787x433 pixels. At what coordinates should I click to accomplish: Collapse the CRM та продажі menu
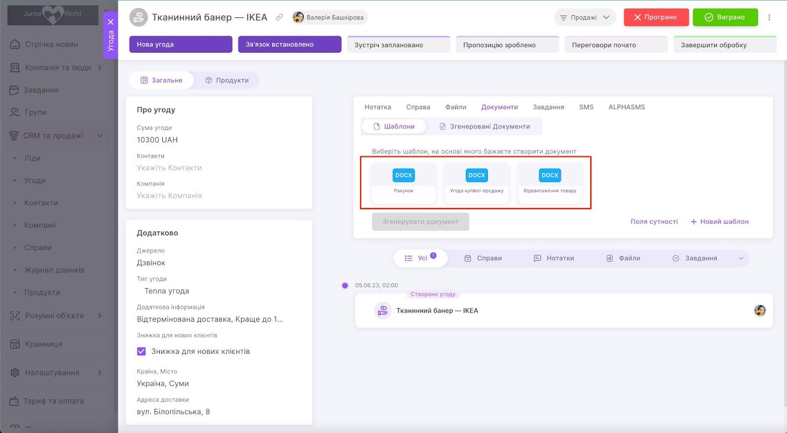click(x=100, y=136)
